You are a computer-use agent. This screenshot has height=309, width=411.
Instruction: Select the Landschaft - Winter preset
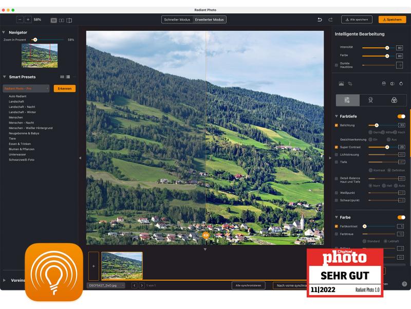(x=22, y=112)
